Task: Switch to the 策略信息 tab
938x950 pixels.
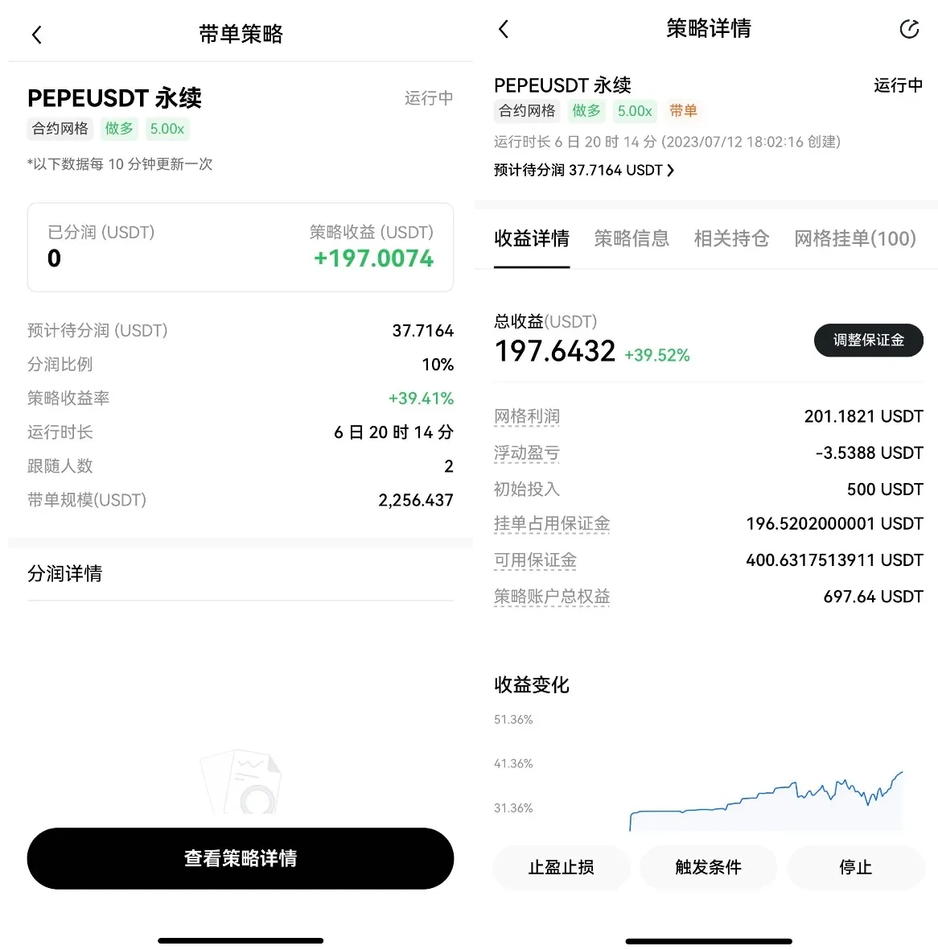Action: (x=632, y=238)
